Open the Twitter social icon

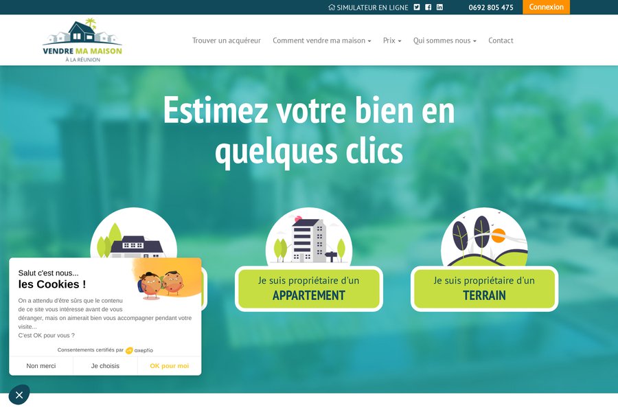coord(417,7)
